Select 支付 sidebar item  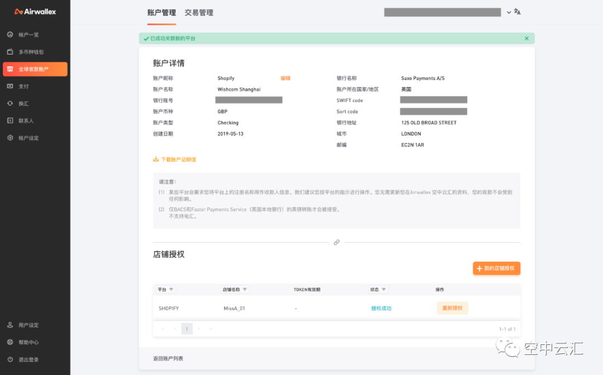23,86
